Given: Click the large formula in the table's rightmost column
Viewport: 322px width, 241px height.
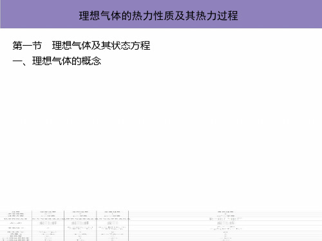Looking at the screenshot, I should click(225, 219).
